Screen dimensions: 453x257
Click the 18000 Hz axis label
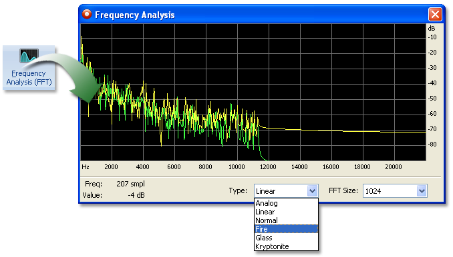pyautogui.click(x=362, y=167)
